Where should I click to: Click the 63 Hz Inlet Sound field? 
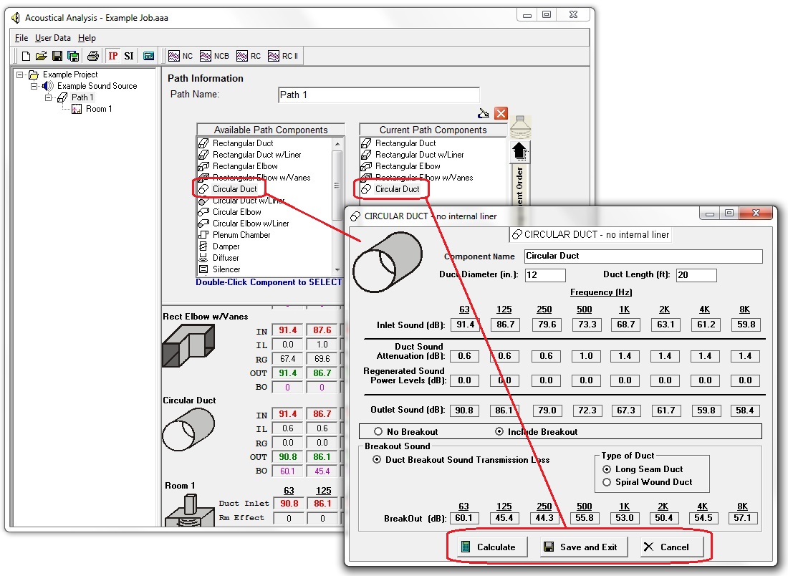tap(465, 325)
